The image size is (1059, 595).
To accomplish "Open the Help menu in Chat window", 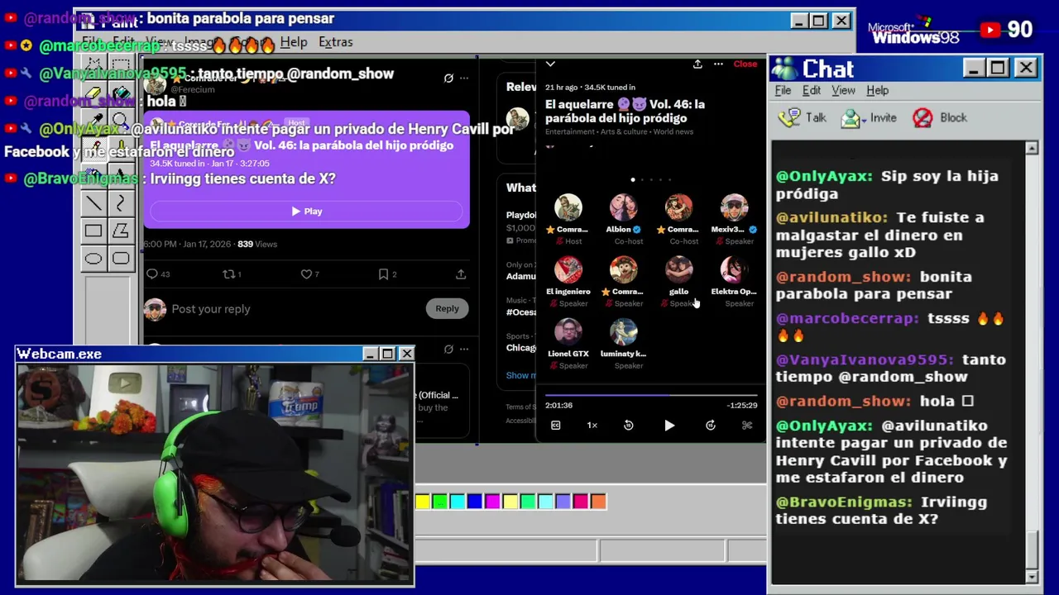I will (877, 90).
